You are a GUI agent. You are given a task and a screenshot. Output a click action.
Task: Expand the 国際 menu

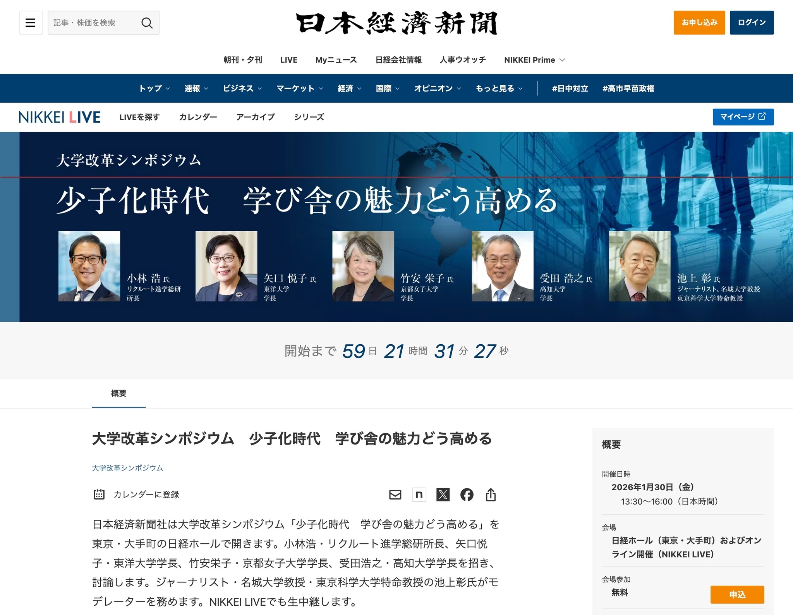tap(388, 88)
